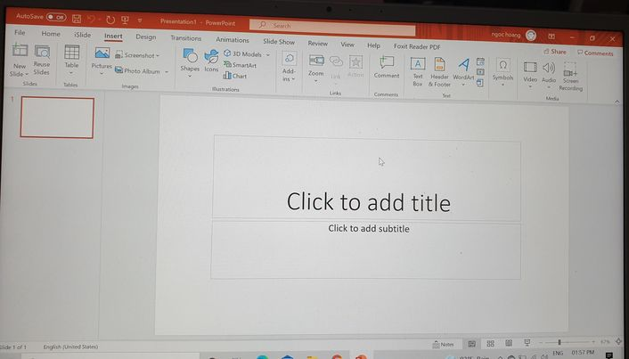629x359 pixels.
Task: Open Customize Quick Access Toolbar arrow
Action: pos(140,20)
